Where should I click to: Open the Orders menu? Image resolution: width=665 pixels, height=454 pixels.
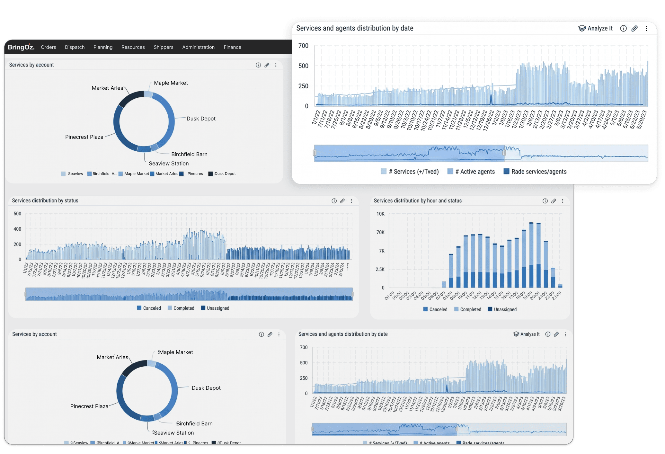(49, 47)
